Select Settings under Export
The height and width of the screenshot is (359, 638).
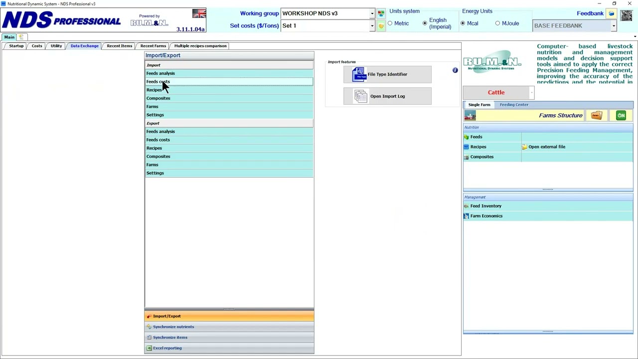pyautogui.click(x=229, y=173)
